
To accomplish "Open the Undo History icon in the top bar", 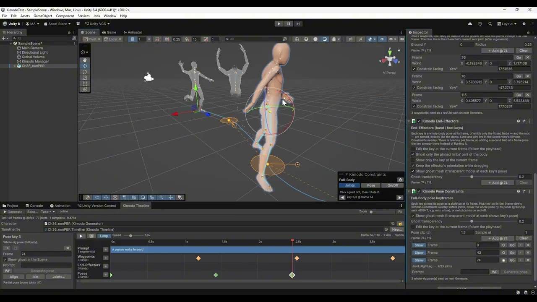I will click(x=480, y=24).
